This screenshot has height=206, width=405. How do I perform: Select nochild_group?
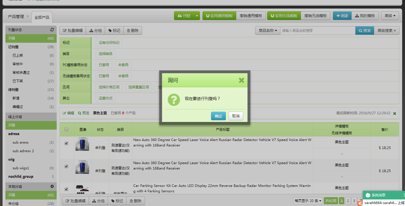(31, 177)
